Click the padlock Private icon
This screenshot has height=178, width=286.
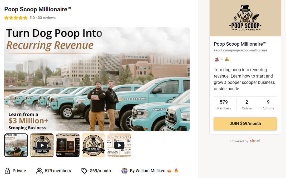(7, 171)
